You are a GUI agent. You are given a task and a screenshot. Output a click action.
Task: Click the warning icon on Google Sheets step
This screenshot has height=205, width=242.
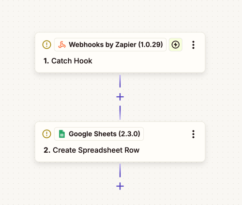[47, 134]
